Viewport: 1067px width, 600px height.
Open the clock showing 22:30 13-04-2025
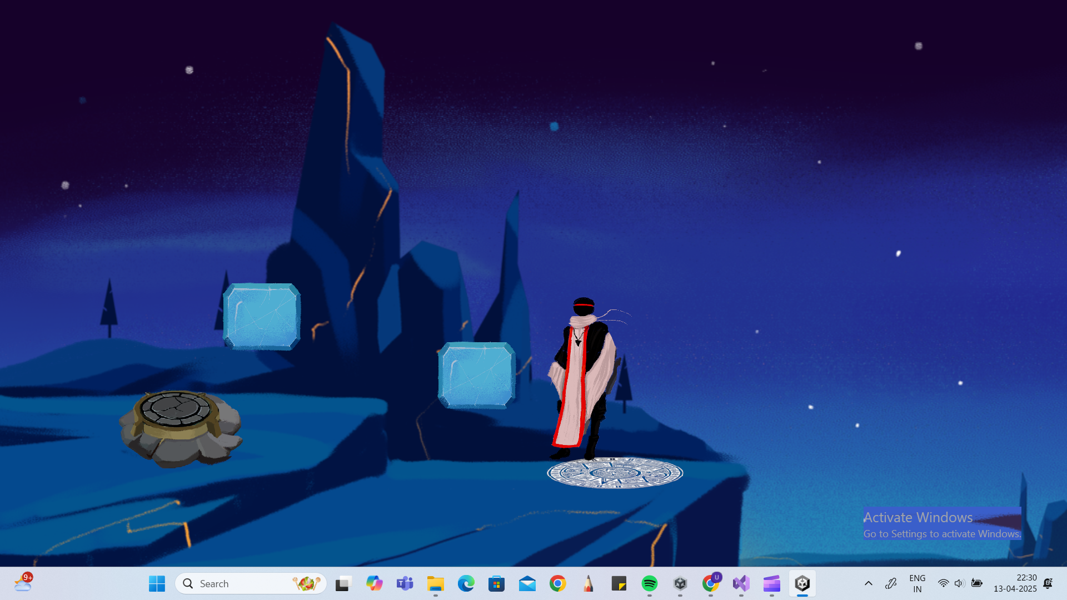click(x=1015, y=583)
